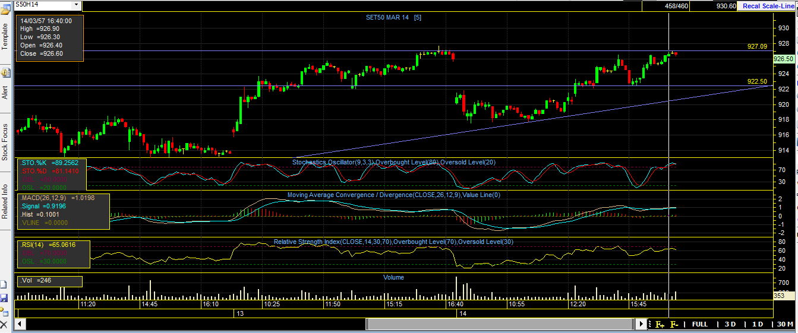Switch chart to FULL range
The image size is (798, 333).
tap(700, 324)
